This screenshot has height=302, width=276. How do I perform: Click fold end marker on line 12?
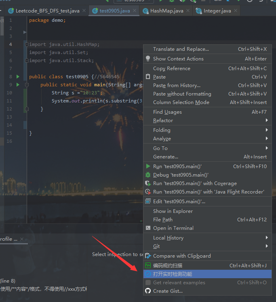click(x=27, y=109)
